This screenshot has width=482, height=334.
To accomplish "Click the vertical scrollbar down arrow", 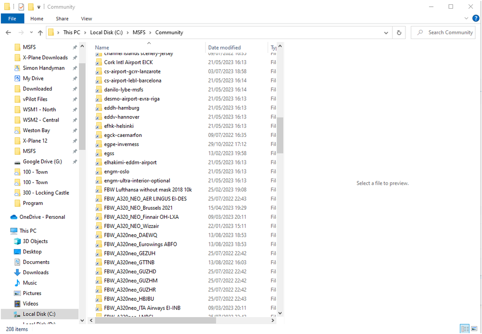I will (280, 312).
